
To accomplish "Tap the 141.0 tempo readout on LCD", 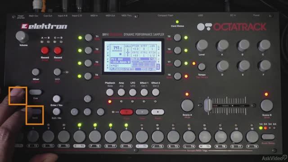I will 117,48.
